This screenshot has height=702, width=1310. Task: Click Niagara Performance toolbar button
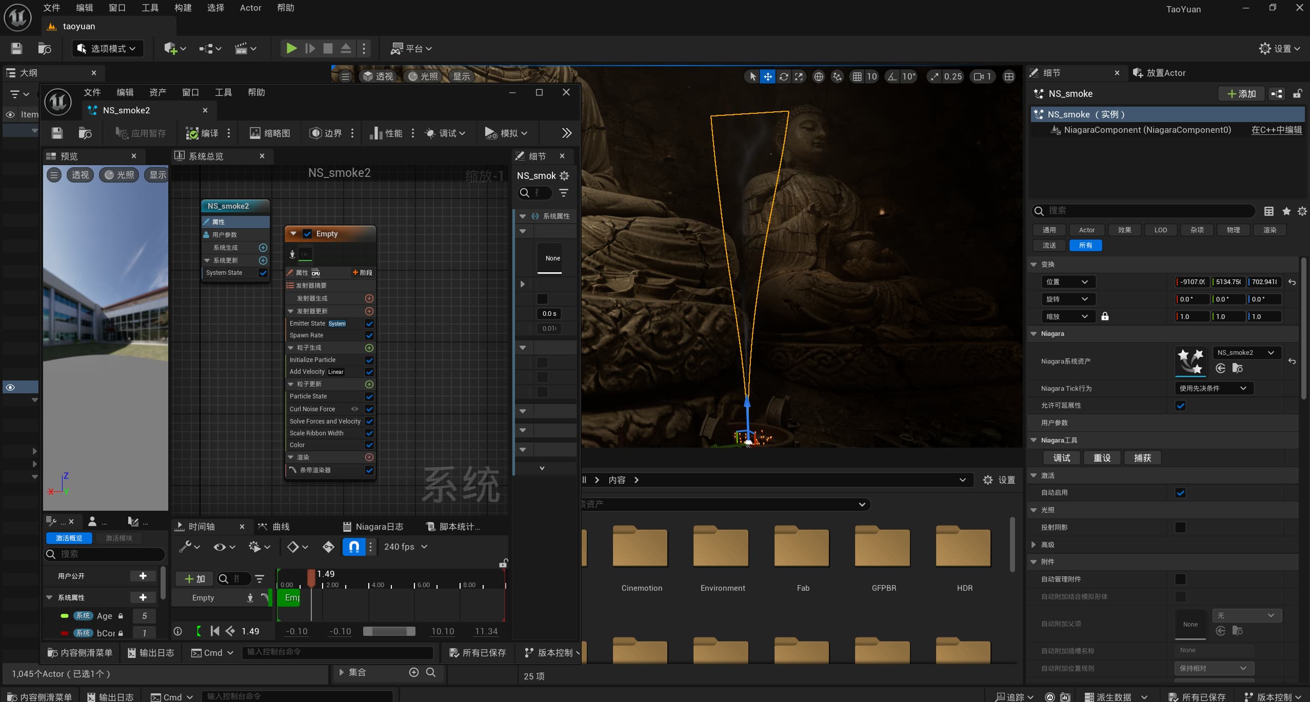pyautogui.click(x=386, y=133)
